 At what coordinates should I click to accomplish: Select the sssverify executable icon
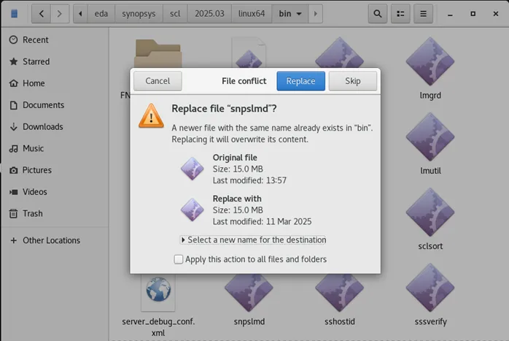coord(430,288)
